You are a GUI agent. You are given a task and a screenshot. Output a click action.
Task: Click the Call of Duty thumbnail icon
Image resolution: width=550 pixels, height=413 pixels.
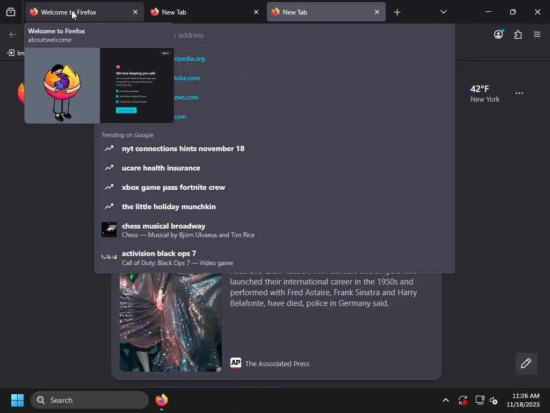[109, 257]
